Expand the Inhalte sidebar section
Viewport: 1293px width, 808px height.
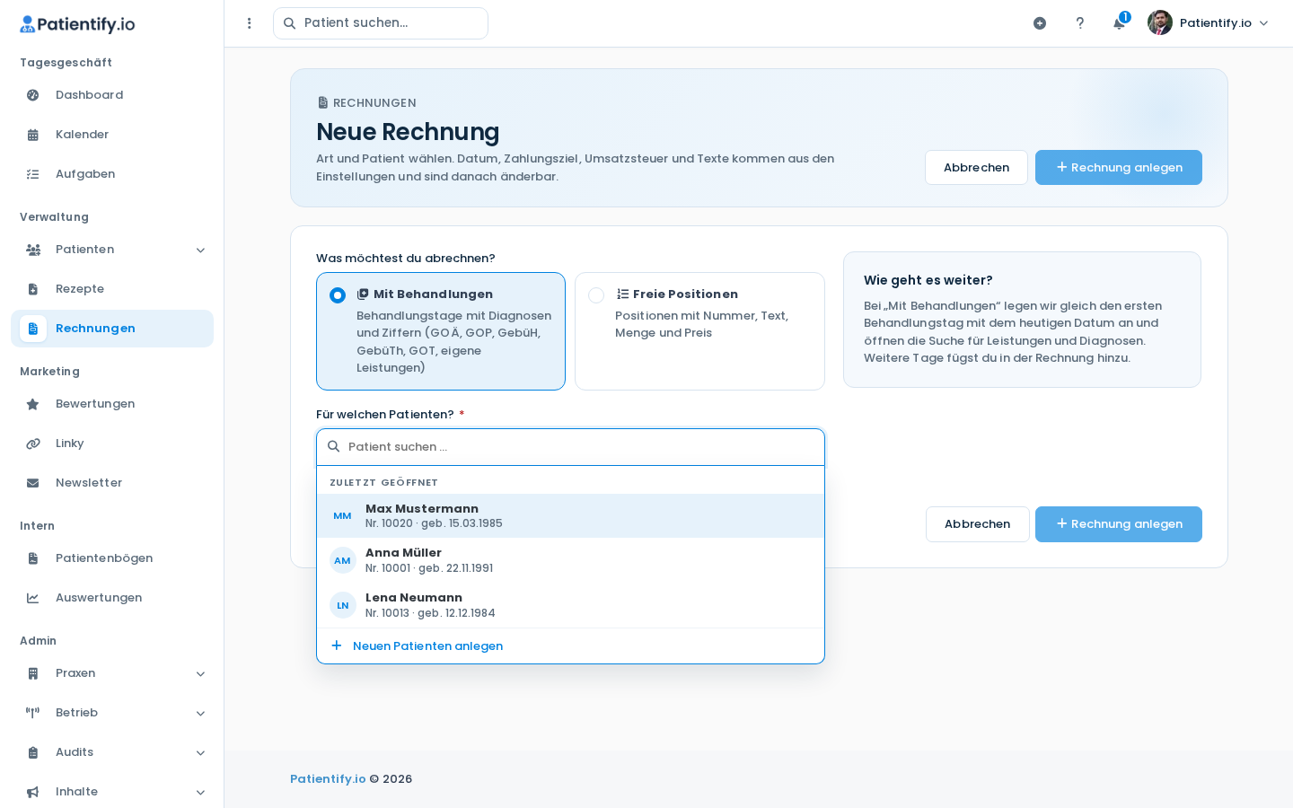(x=112, y=792)
